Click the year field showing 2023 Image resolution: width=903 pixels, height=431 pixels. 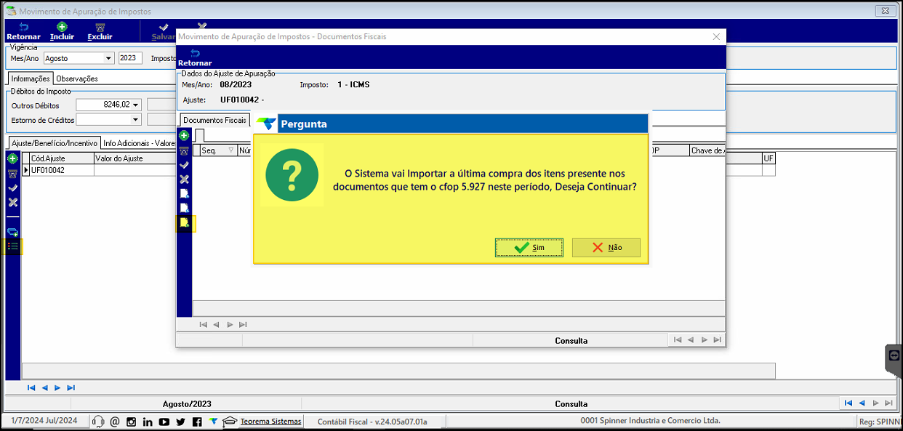pyautogui.click(x=130, y=58)
